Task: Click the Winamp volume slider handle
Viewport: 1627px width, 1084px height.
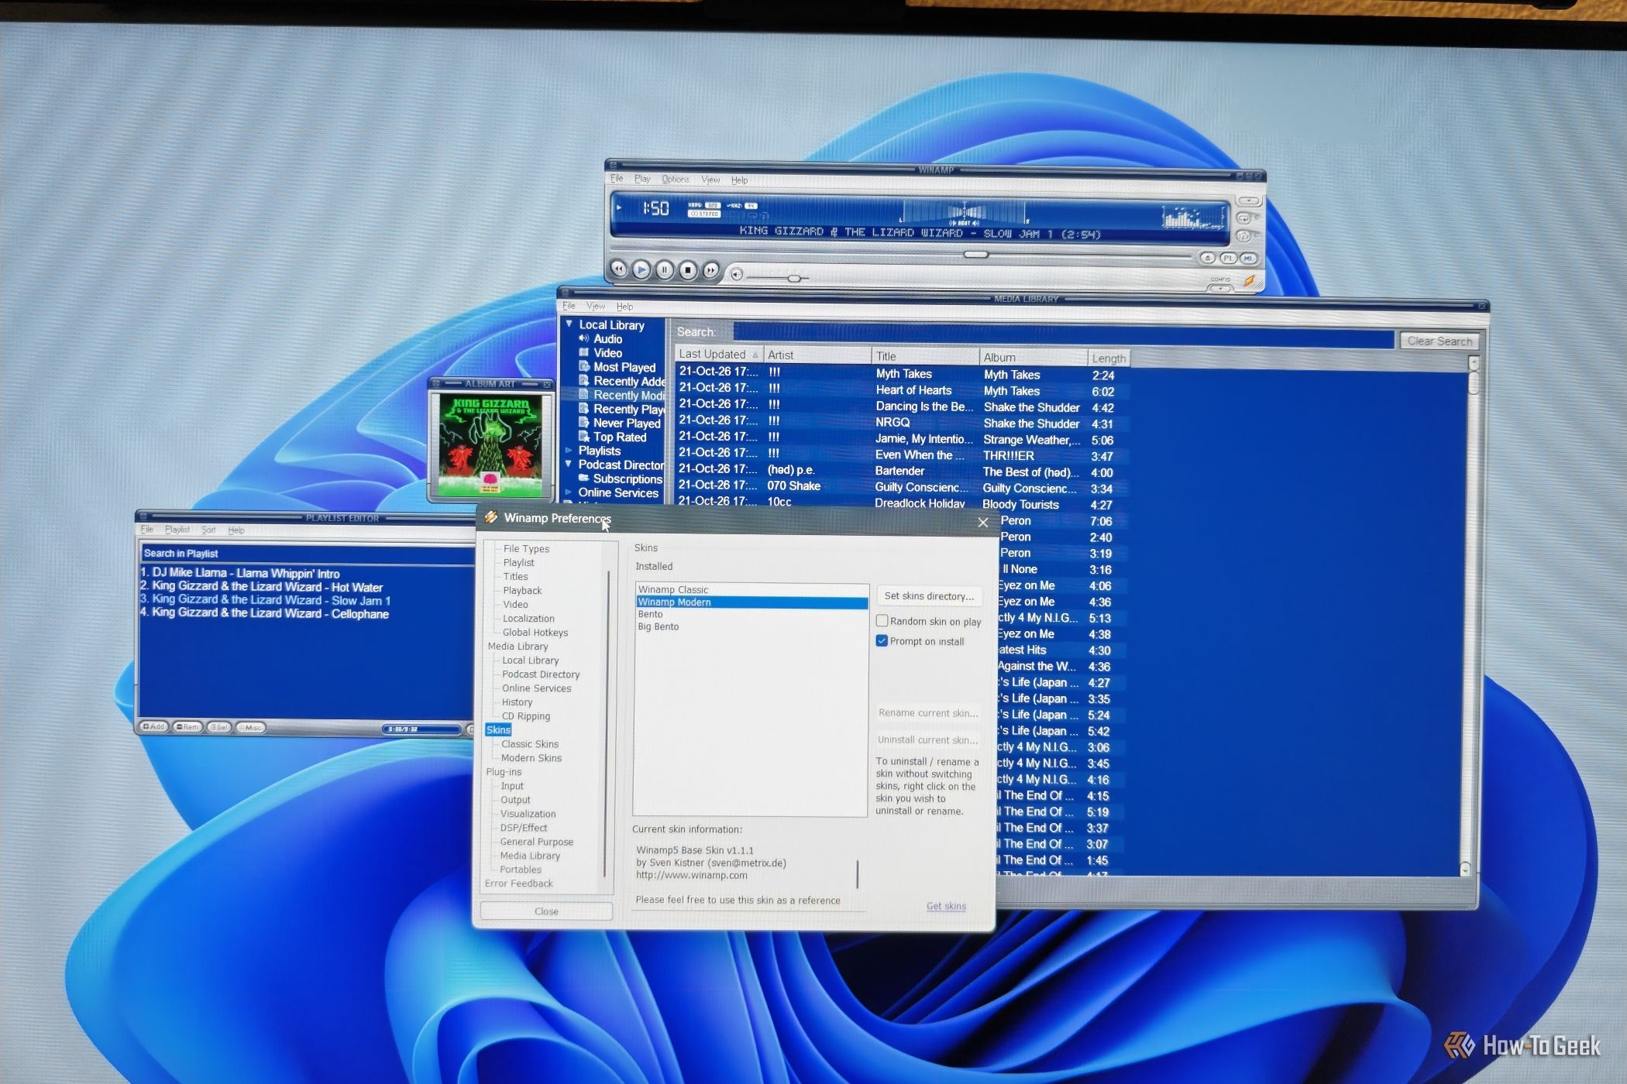Action: [793, 278]
